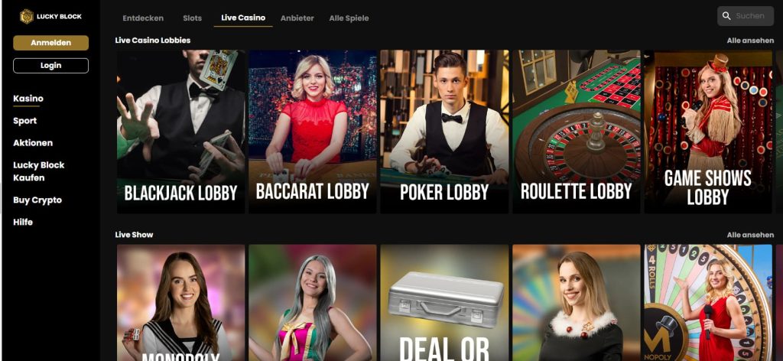Image resolution: width=783 pixels, height=361 pixels.
Task: Open the Sport section in sidebar
Action: pyautogui.click(x=25, y=121)
